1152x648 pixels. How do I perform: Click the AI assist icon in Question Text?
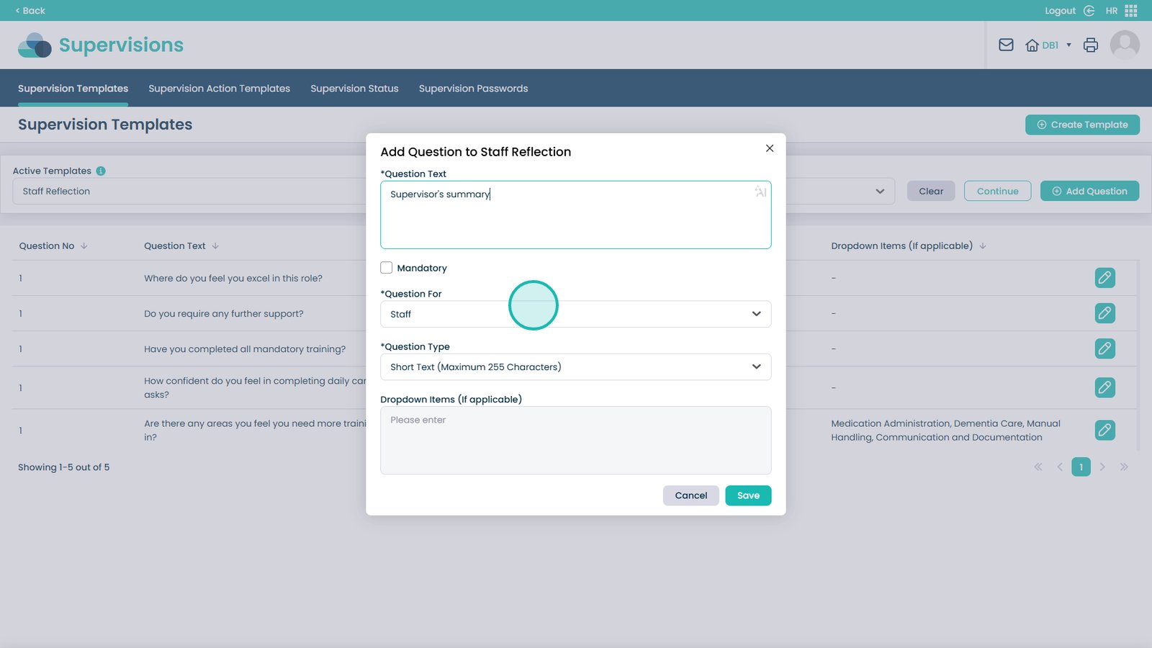click(x=760, y=192)
